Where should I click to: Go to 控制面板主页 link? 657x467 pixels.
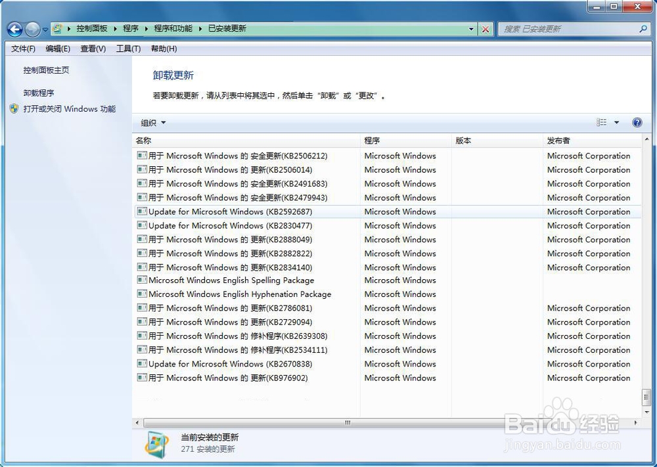click(46, 70)
